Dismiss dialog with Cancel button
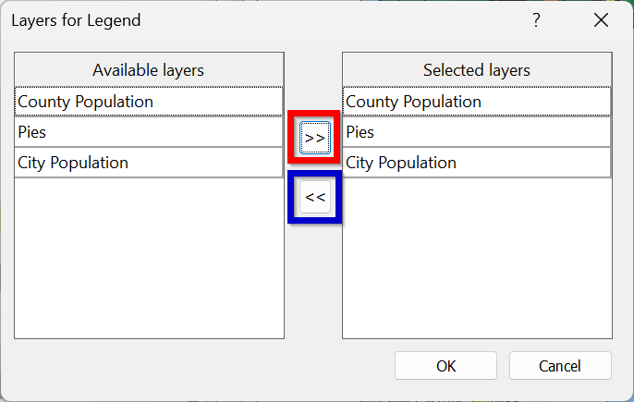The width and height of the screenshot is (634, 402). tap(560, 366)
